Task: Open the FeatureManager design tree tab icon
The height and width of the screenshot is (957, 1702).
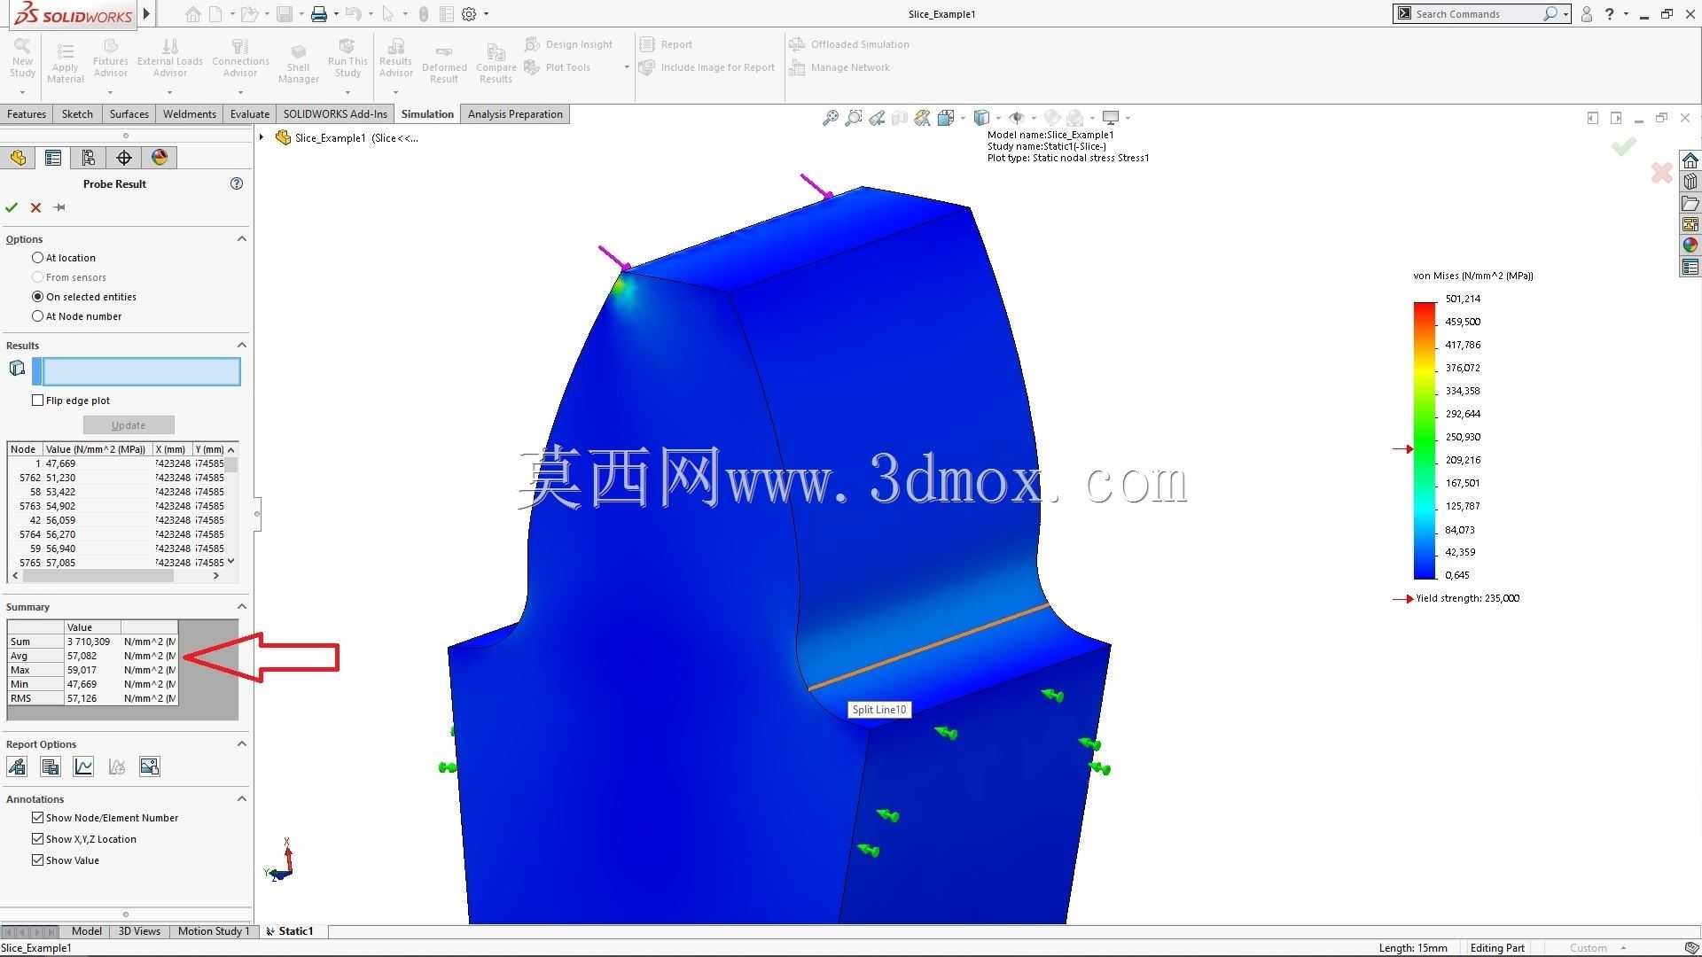Action: (x=18, y=158)
